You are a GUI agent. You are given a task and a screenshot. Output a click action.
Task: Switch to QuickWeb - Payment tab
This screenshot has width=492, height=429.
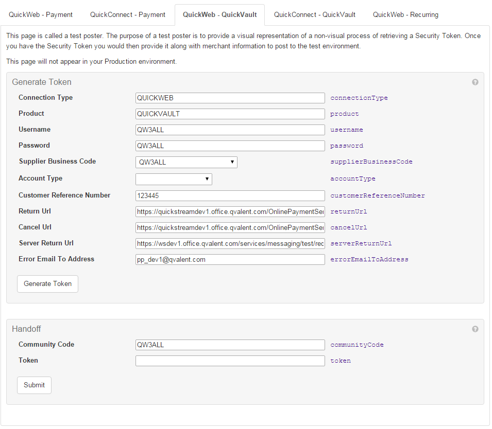pos(41,14)
